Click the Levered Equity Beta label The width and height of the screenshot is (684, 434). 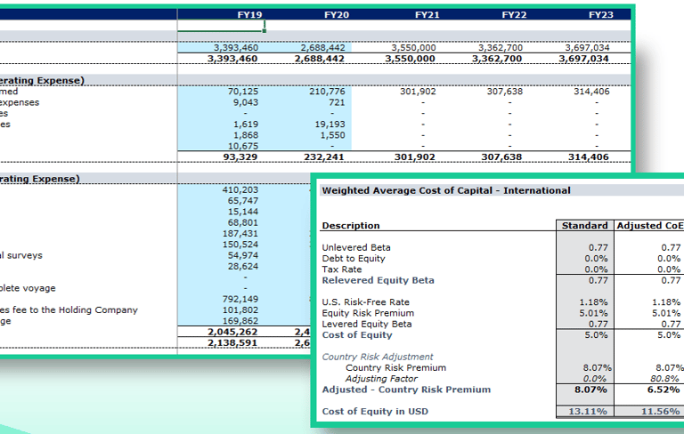pos(366,324)
